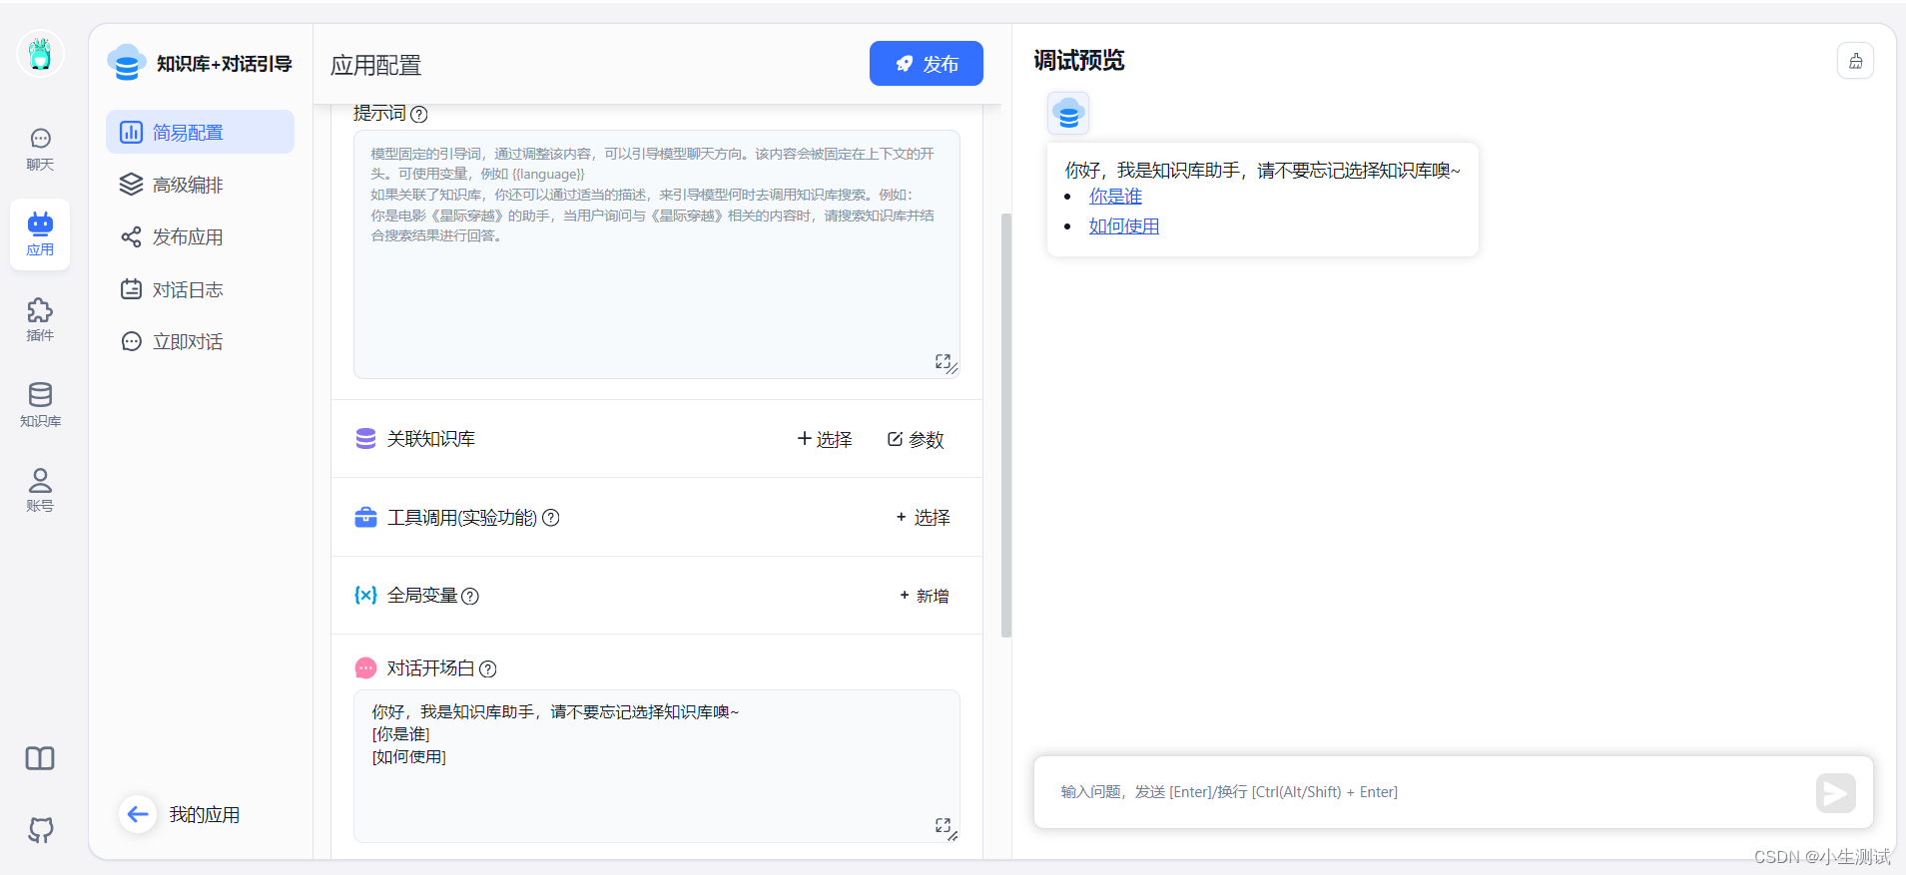Click the 如何使用 link

1124,226
